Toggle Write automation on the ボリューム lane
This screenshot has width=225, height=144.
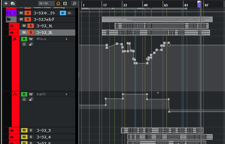tap(31, 39)
